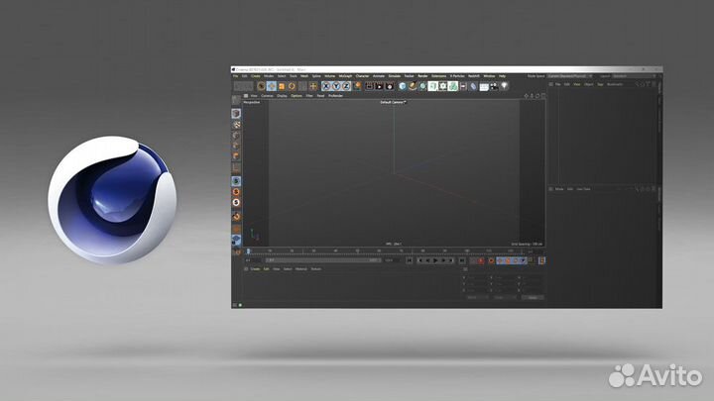The height and width of the screenshot is (401, 714).
Task: Add a Floor object from toolbar
Action: (484, 86)
